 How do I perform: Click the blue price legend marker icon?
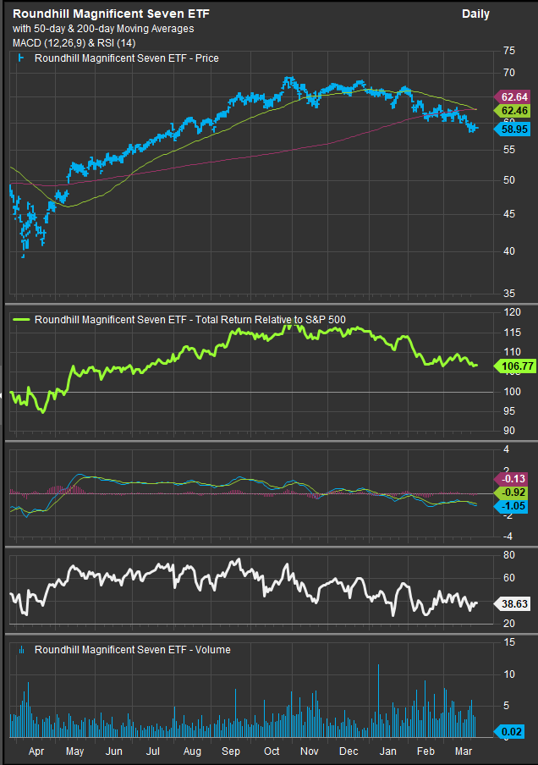(21, 59)
